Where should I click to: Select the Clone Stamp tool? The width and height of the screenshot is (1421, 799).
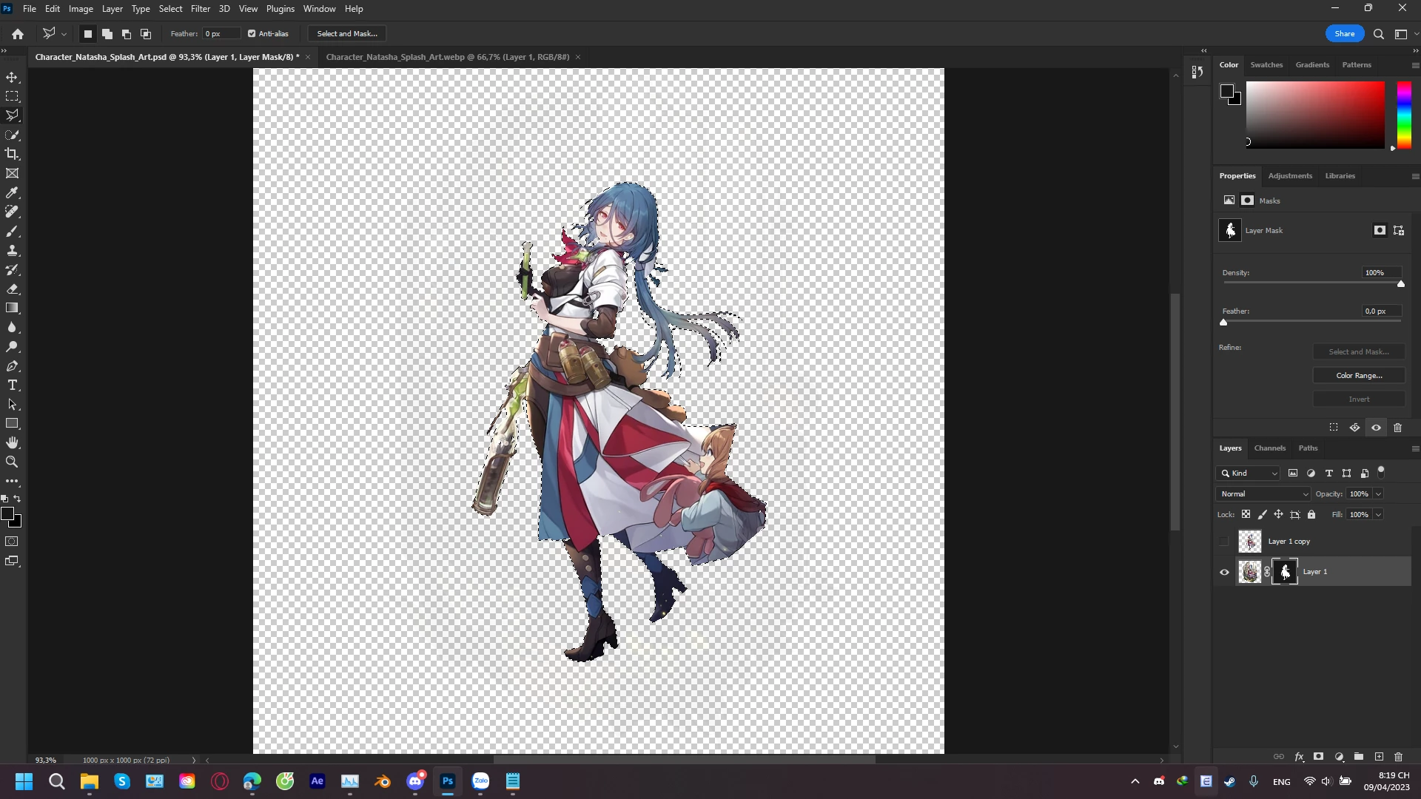click(13, 251)
